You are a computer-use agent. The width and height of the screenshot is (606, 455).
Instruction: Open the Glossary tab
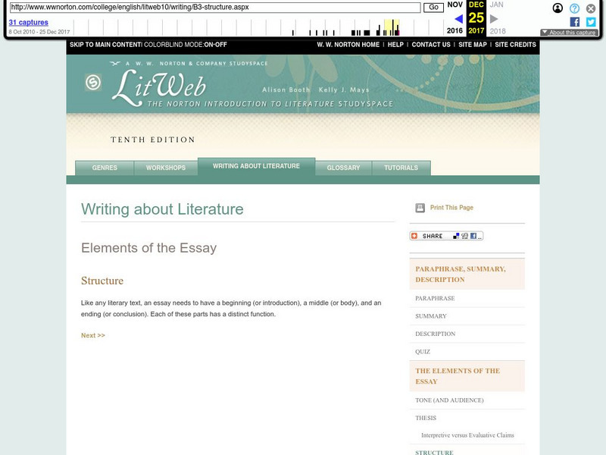[343, 168]
